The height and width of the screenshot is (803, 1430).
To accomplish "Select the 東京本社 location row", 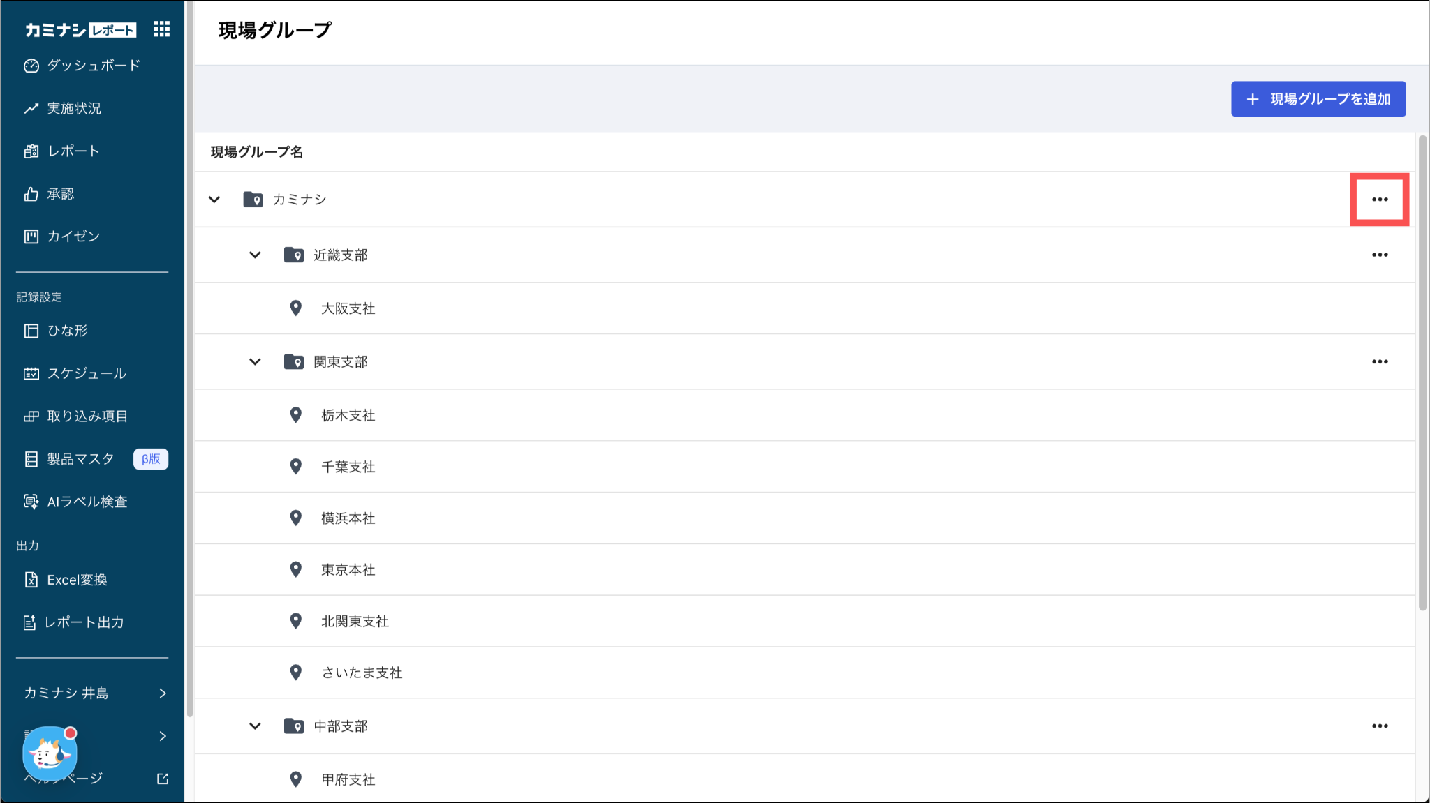I will [x=348, y=570].
